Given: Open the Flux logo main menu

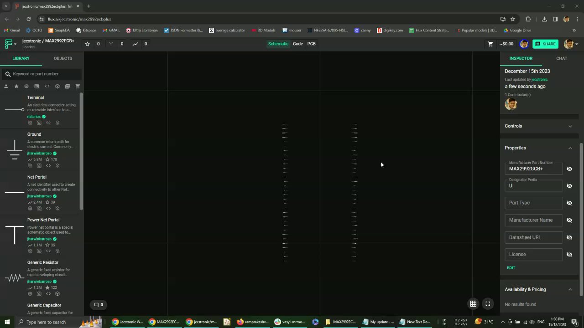Looking at the screenshot, I should point(10,44).
